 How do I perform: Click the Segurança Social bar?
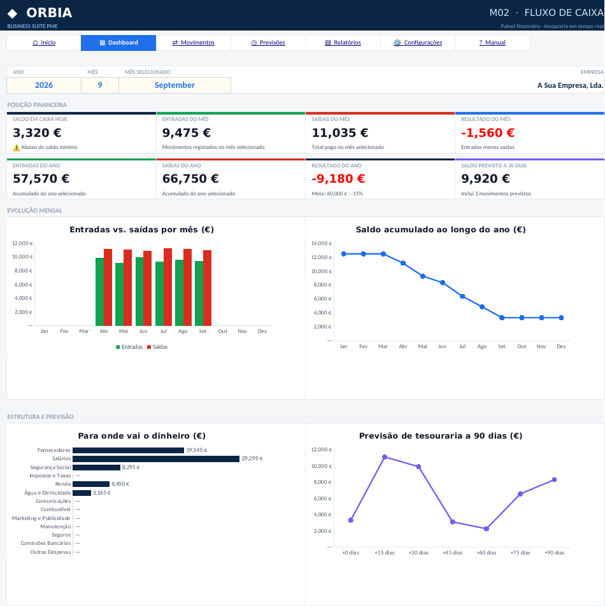pyautogui.click(x=96, y=467)
